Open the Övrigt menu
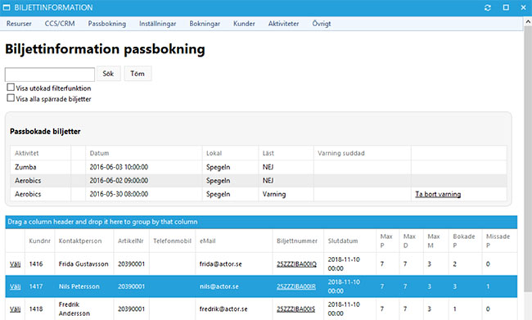Image resolution: width=532 pixels, height=320 pixels. 321,24
